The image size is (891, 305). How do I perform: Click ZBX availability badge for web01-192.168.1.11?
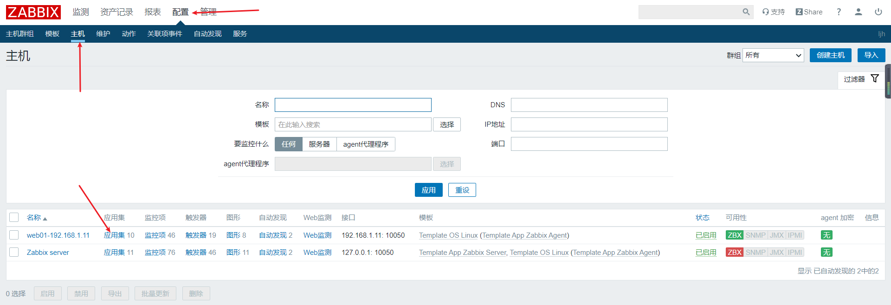[x=735, y=235]
